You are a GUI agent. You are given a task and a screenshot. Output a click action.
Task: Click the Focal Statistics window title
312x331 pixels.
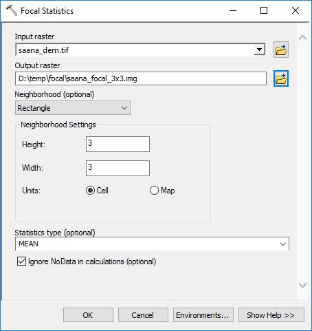[x=47, y=11]
